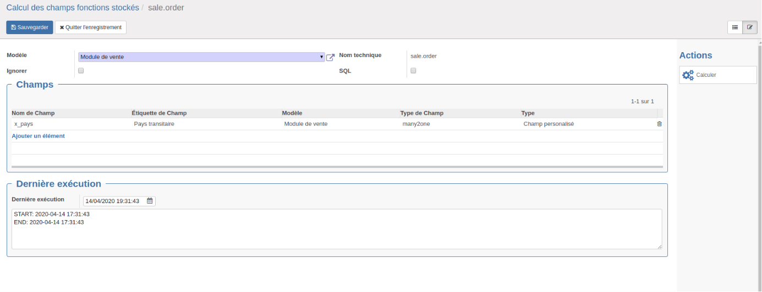This screenshot has height=292, width=762.
Task: Click the Sauvegarder button
Action: click(x=30, y=27)
